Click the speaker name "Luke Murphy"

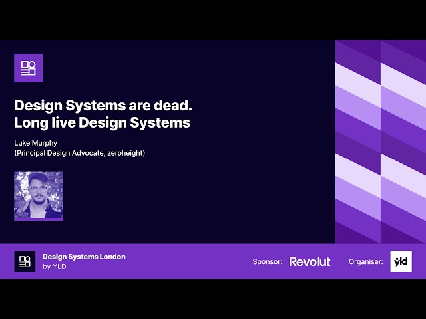pyautogui.click(x=35, y=143)
